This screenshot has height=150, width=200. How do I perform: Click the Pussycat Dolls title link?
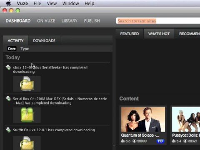pos(186,135)
